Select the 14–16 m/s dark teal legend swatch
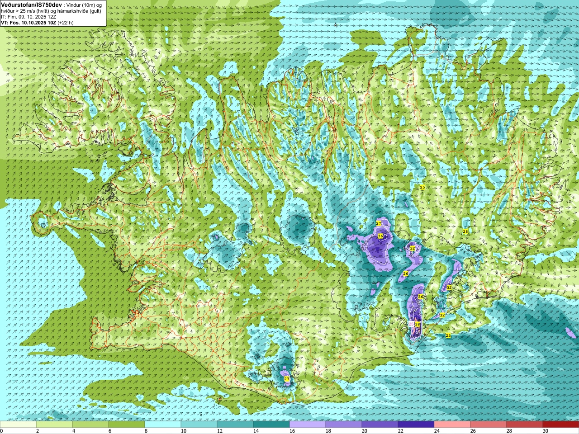The image size is (579, 434). (x=271, y=425)
